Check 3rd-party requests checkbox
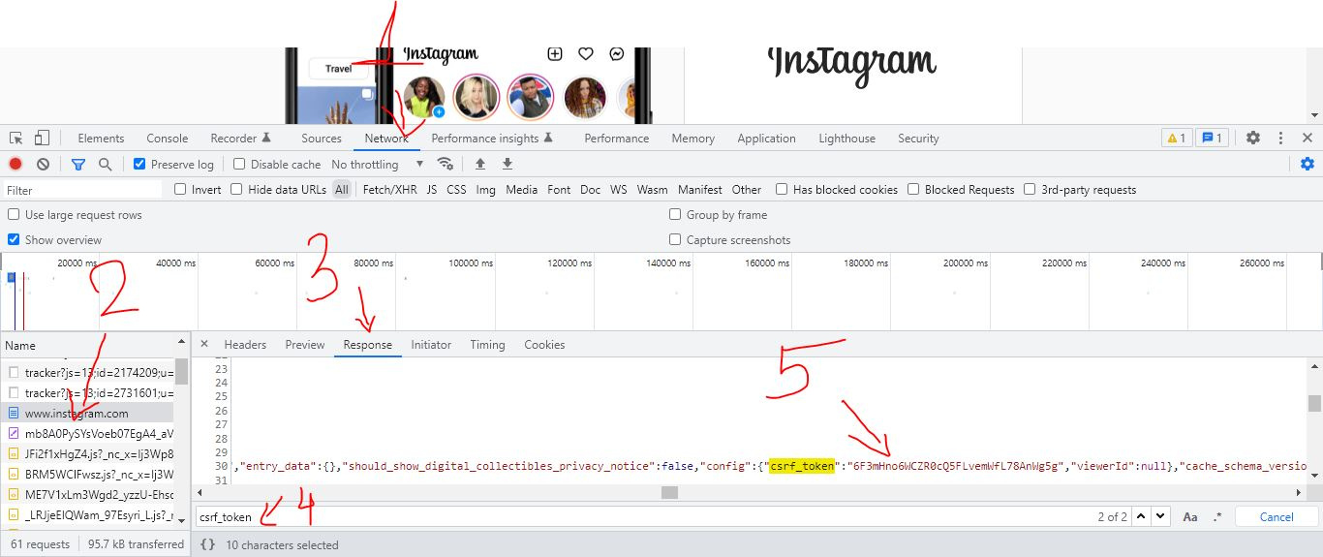 point(1030,190)
